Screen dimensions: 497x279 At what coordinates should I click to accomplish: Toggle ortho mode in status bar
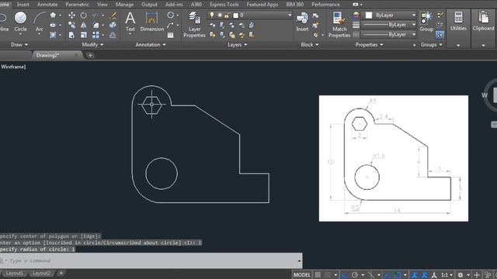pyautogui.click(x=345, y=274)
